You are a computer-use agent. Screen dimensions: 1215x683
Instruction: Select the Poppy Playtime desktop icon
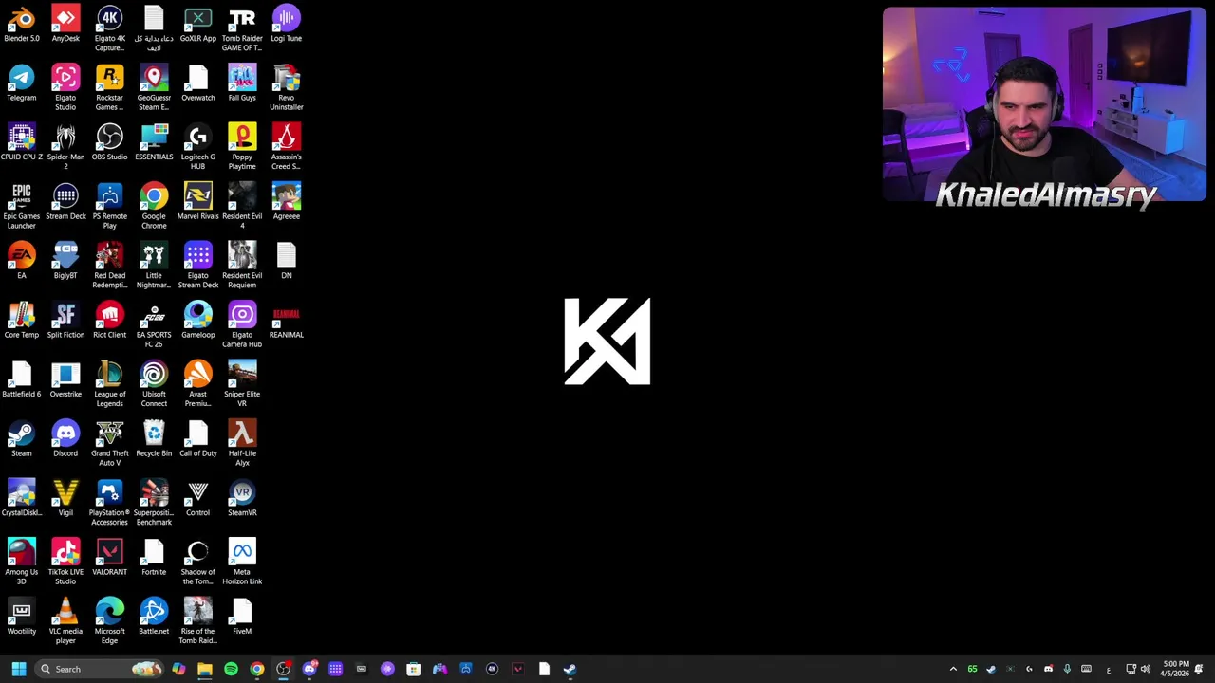(x=242, y=147)
